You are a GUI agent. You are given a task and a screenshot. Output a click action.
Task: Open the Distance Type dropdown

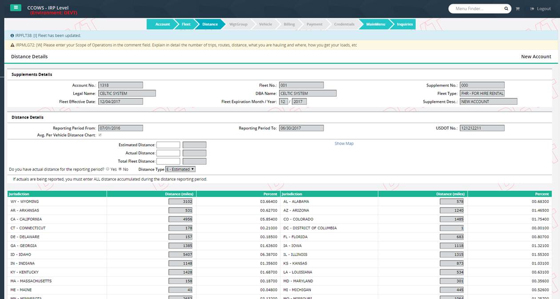180,169
